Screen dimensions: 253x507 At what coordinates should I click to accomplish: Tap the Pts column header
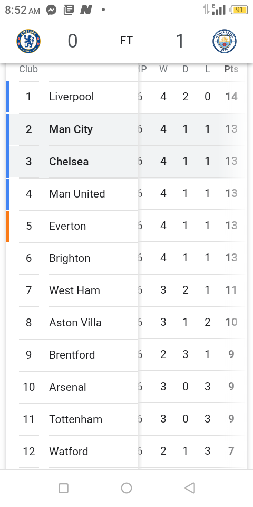(231, 69)
